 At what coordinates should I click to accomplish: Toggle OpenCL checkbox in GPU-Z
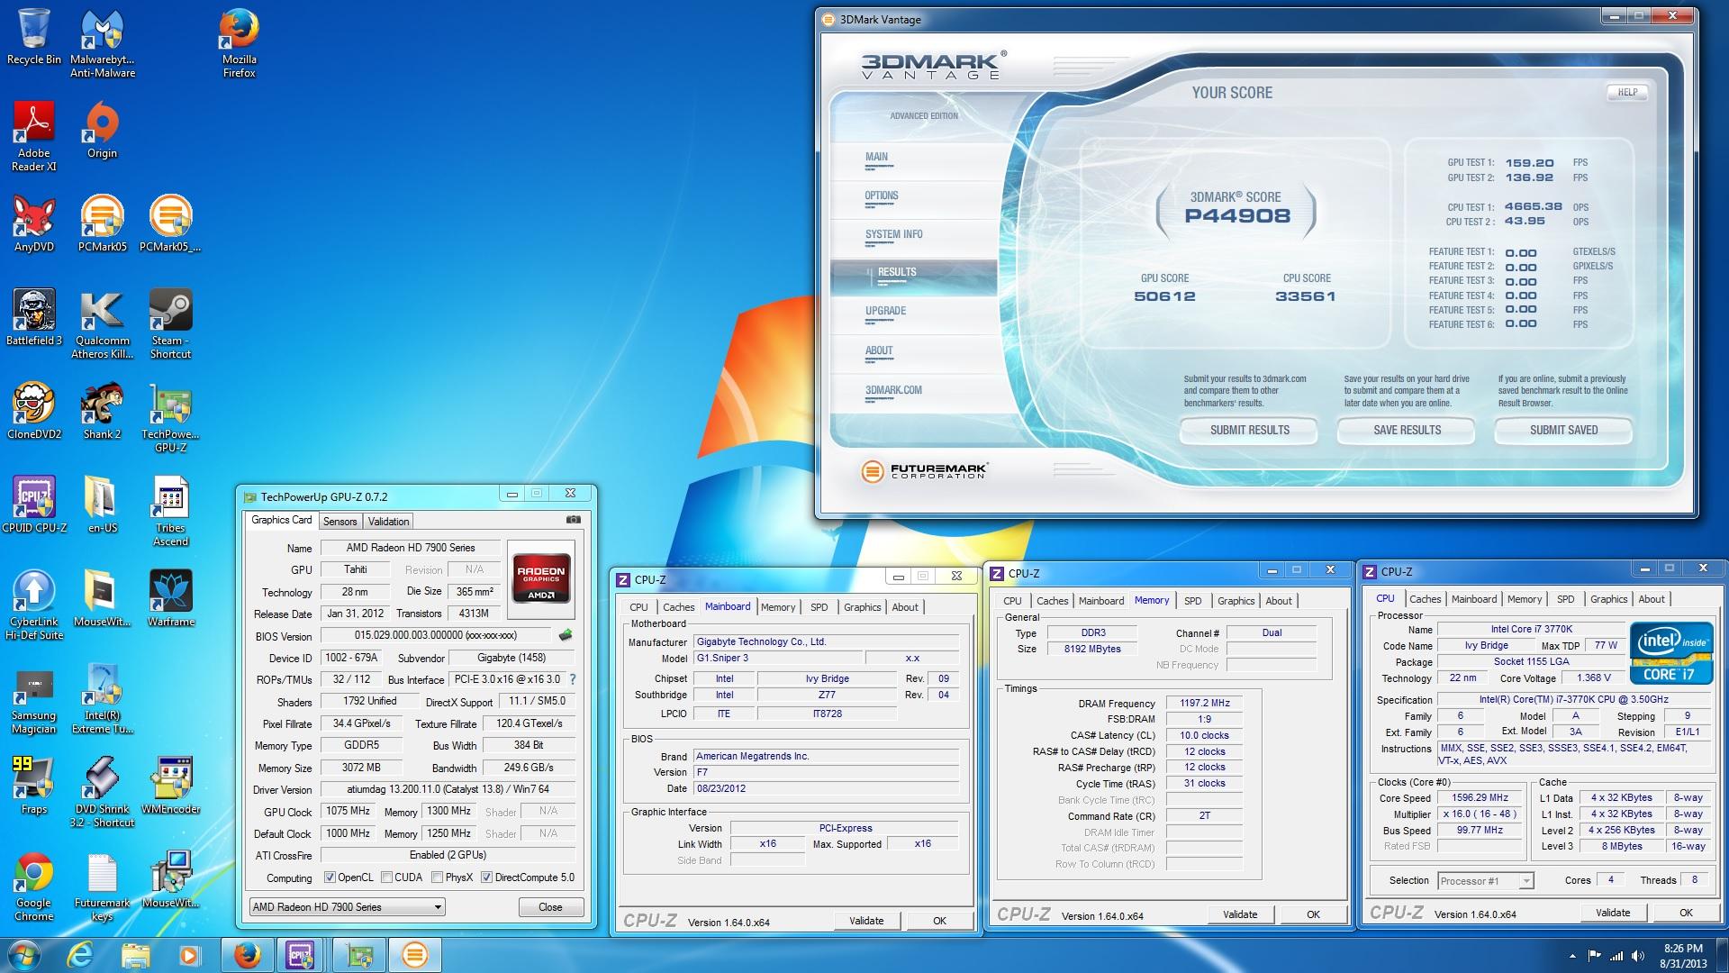(x=330, y=878)
